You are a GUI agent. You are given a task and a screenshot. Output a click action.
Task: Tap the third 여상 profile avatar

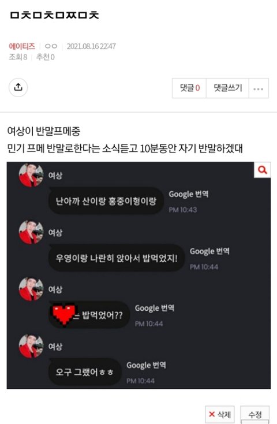(x=31, y=289)
